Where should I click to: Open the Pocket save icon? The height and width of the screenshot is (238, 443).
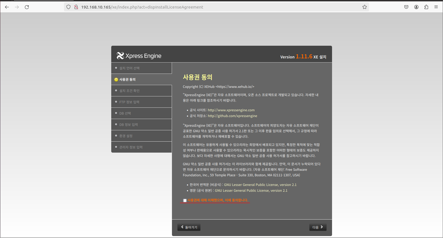406,7
